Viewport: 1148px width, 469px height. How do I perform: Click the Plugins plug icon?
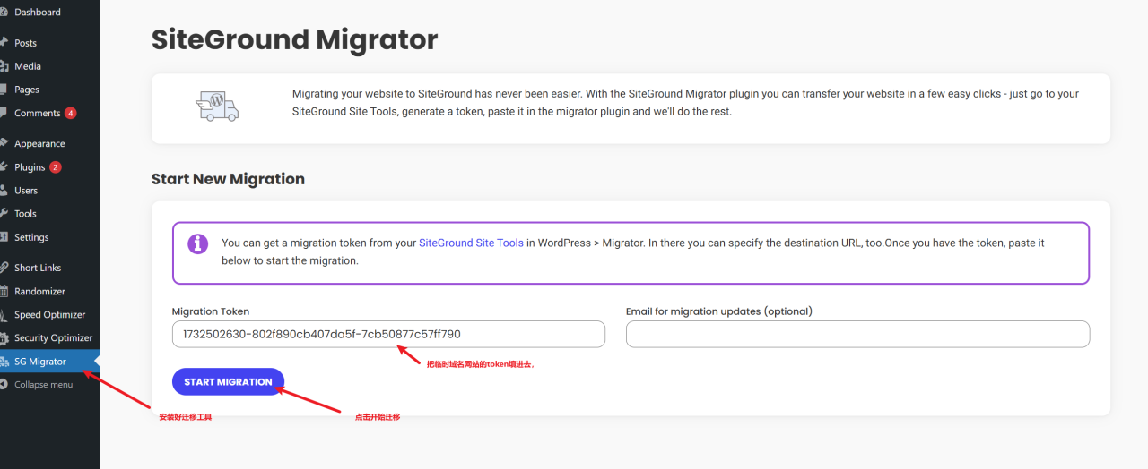tap(4, 167)
